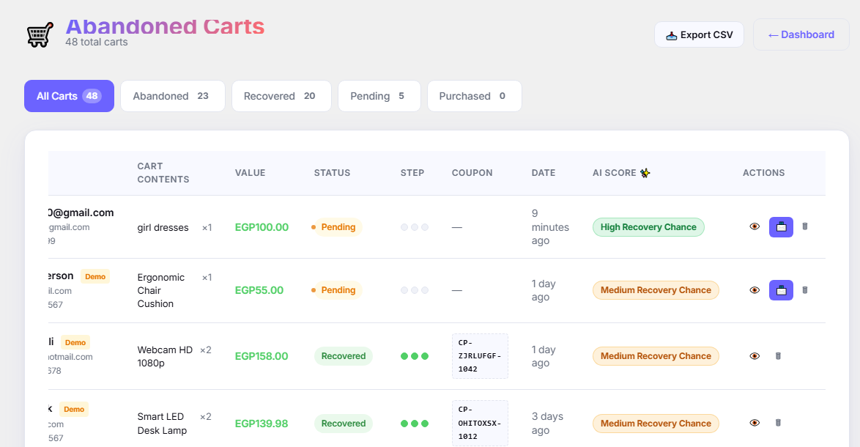Open the All Carts tab
Viewport: 860px width, 447px height.
point(69,96)
